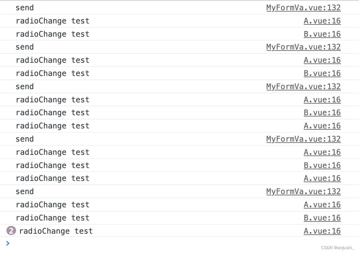Open the second MyFormVa.vue:132 source link
This screenshot has height=253, width=359.
coord(303,47)
